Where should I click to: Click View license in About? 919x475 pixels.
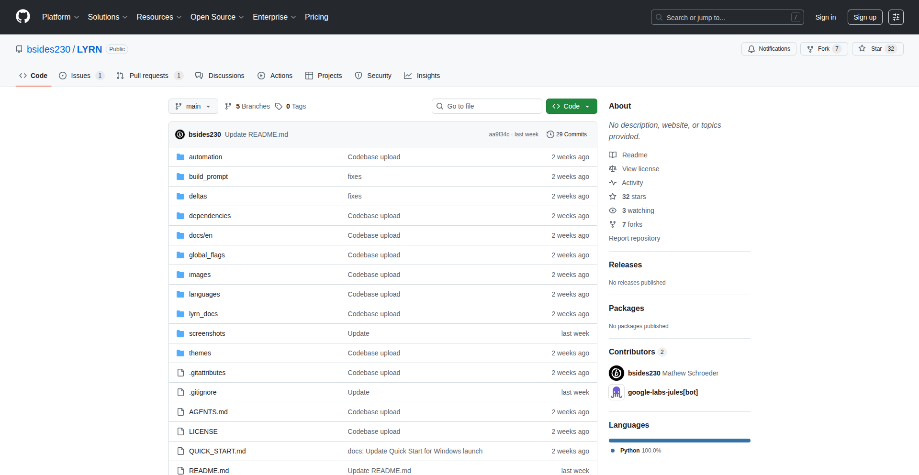pos(634,169)
